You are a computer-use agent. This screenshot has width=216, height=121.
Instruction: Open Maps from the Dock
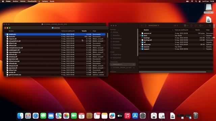point(58,116)
